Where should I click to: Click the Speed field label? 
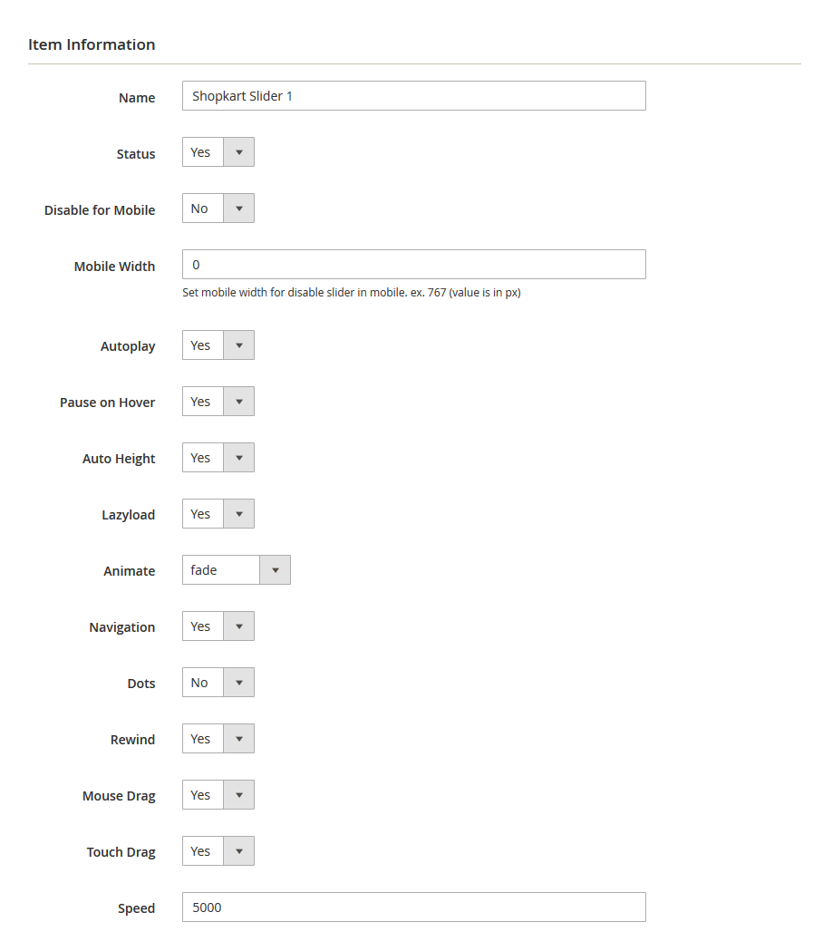tap(136, 908)
